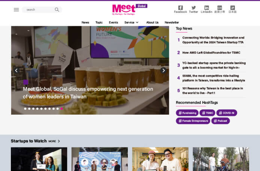
Task: Open the News menu item
Action: point(85,22)
